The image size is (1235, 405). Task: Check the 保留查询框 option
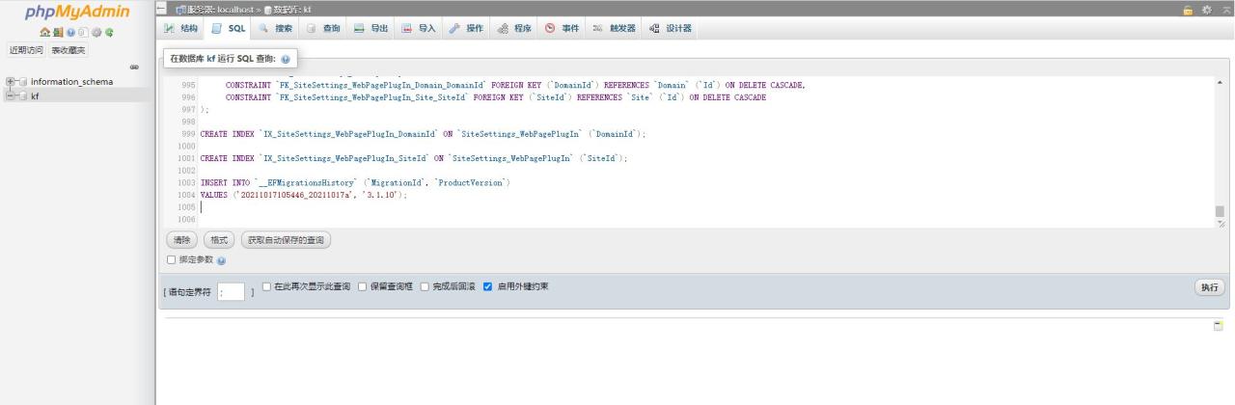pyautogui.click(x=363, y=286)
